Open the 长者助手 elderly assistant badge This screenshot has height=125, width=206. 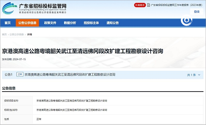pyautogui.click(x=140, y=5)
